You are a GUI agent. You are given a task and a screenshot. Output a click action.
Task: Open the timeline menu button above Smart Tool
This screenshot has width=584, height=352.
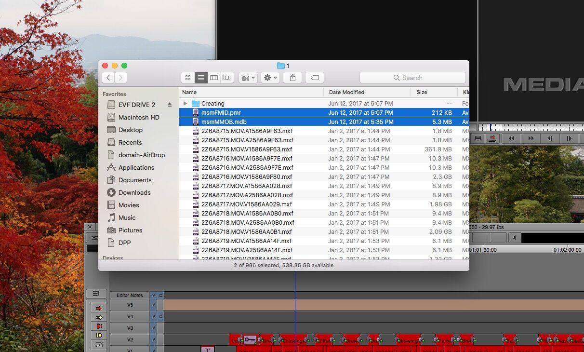coord(96,294)
